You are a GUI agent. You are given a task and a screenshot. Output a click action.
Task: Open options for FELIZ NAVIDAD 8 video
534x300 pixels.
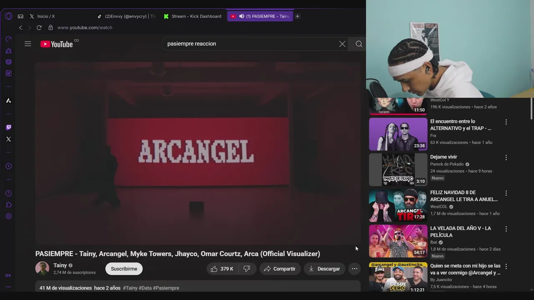click(506, 193)
